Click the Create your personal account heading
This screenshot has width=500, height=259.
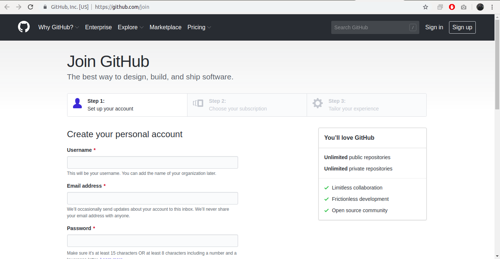pos(125,134)
